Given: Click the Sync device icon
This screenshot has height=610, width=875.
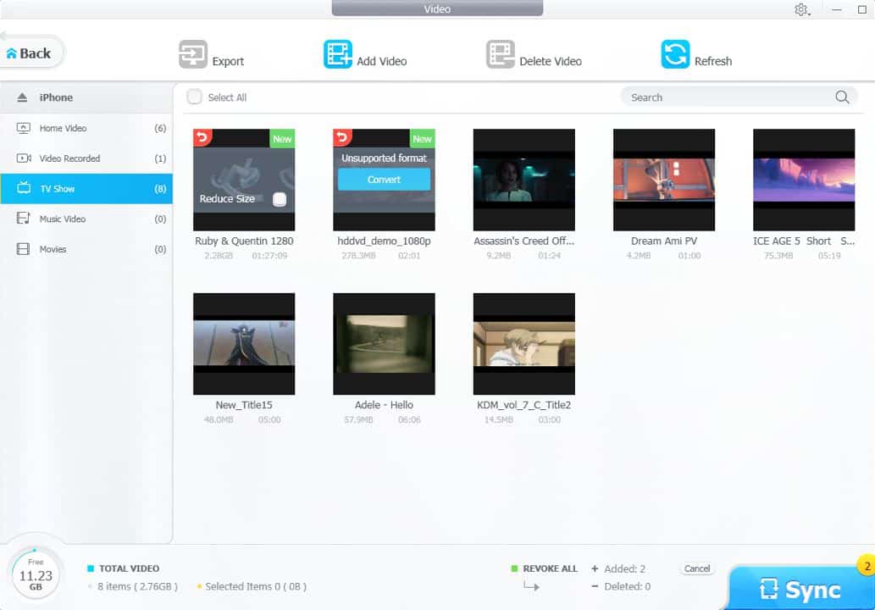Looking at the screenshot, I should tap(768, 589).
